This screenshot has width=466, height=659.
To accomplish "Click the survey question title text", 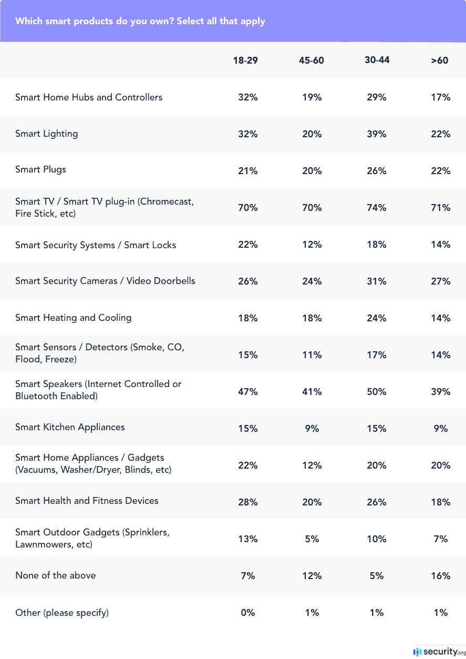I will point(140,21).
